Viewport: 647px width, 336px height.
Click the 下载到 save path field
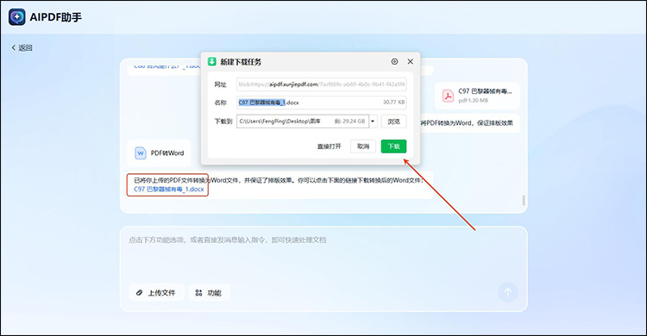coord(303,121)
